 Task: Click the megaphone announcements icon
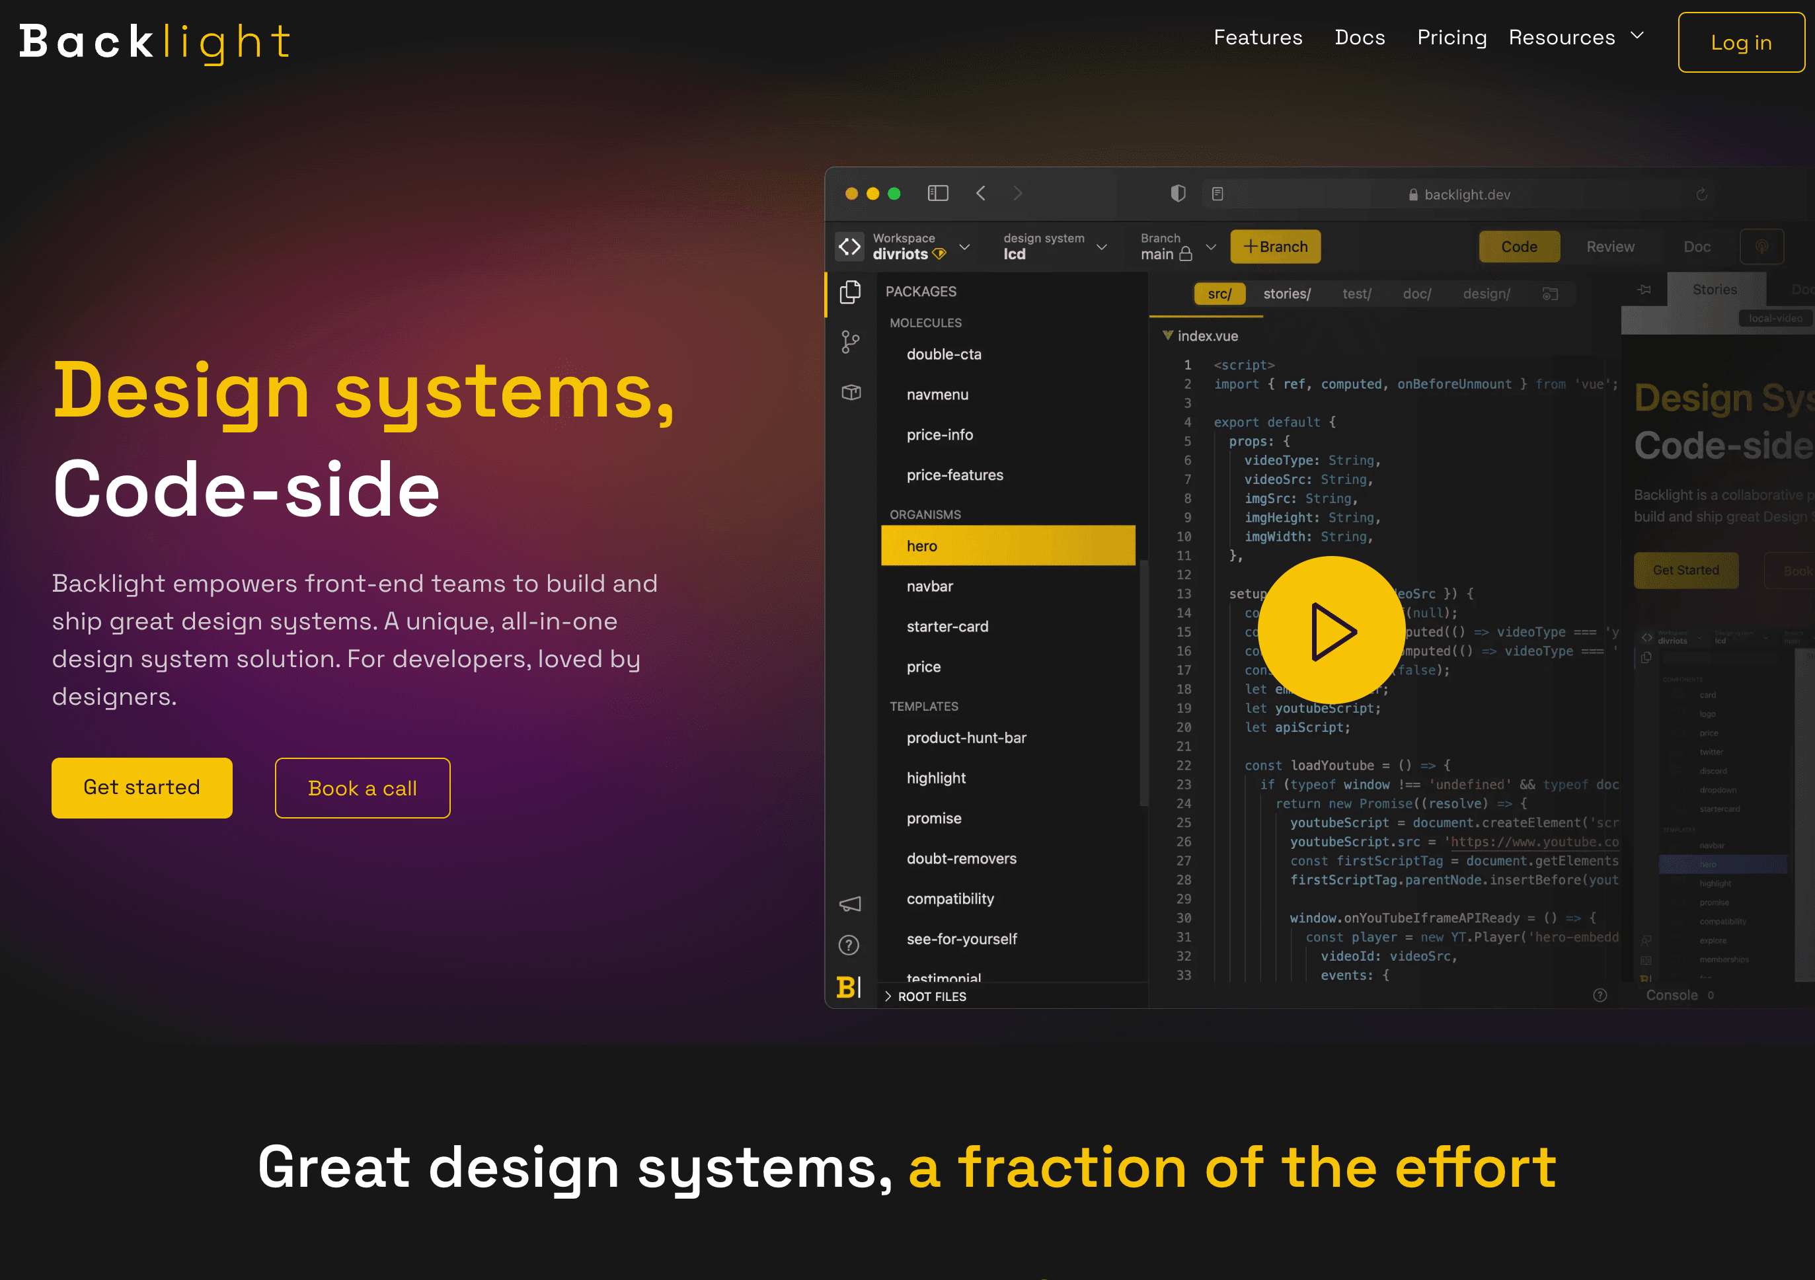(850, 904)
